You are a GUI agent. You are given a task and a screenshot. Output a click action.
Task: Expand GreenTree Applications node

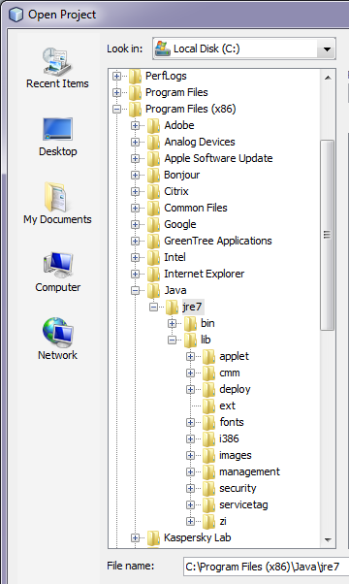(x=135, y=241)
